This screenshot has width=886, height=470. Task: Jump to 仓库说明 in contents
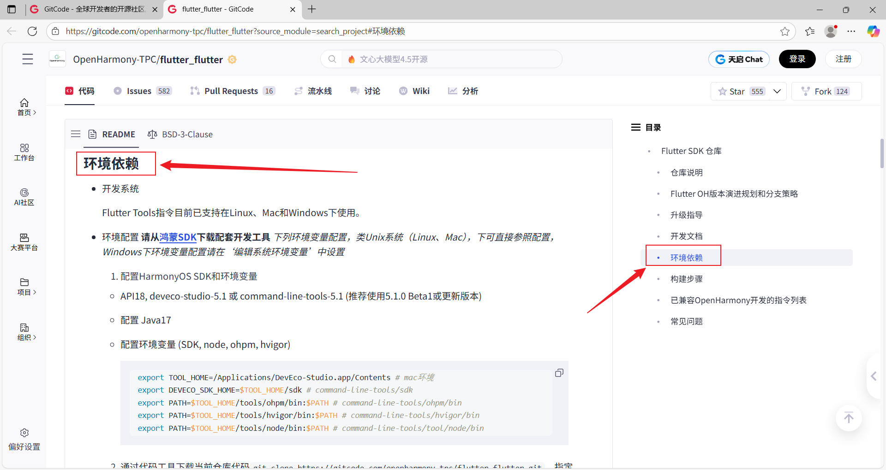686,172
